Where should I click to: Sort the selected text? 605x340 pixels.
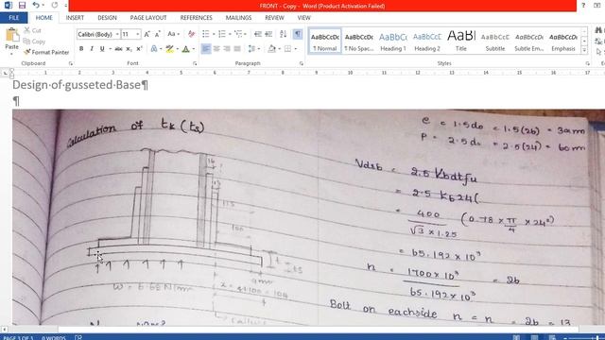tap(284, 34)
